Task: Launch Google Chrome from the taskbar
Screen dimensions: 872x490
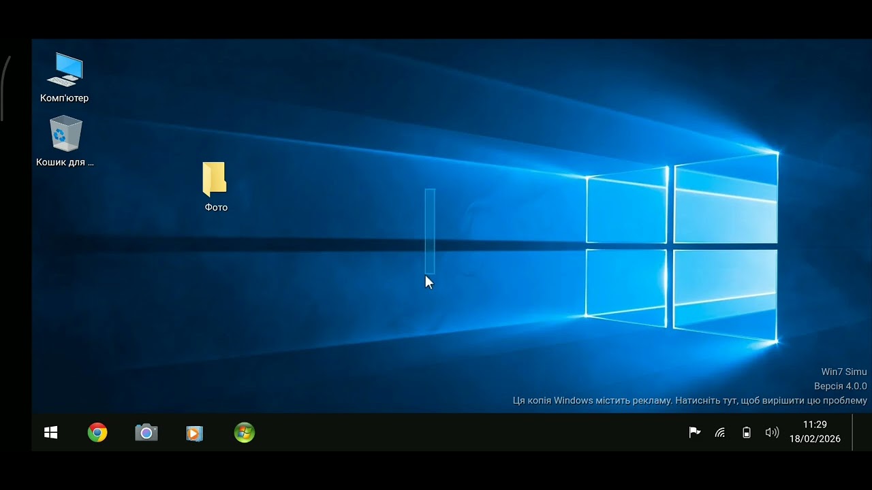Action: coord(97,433)
